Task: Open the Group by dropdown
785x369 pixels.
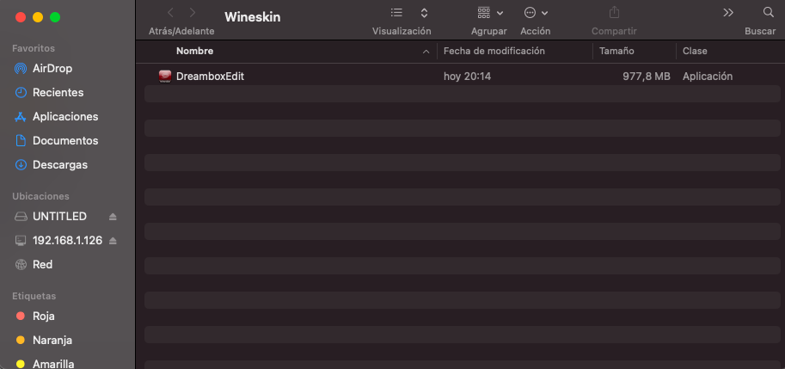Action: pos(488,13)
